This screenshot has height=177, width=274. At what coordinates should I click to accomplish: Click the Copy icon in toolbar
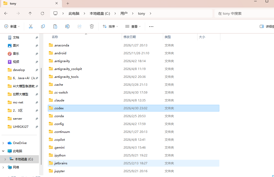tap(43, 27)
